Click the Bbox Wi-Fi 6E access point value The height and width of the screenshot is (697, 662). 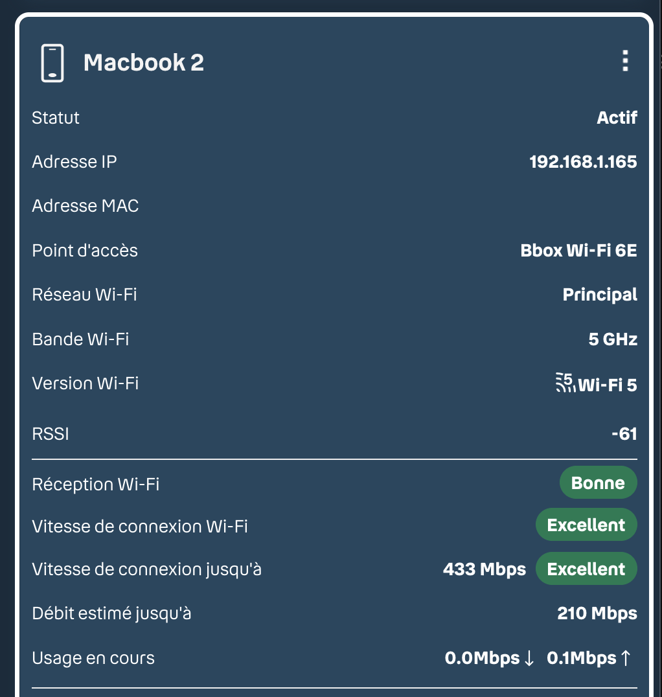(x=578, y=250)
